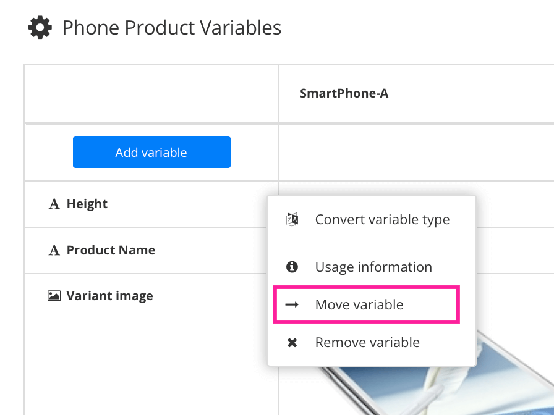Click the SmartPhone-A column header

(x=344, y=94)
